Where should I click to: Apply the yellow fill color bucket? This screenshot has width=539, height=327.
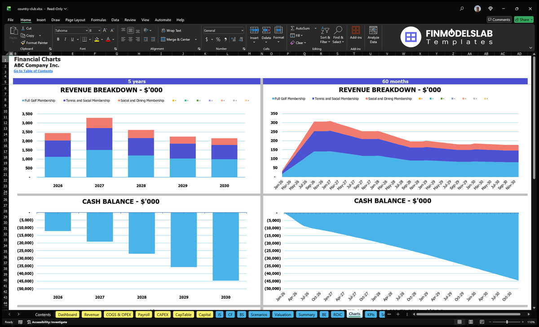click(97, 39)
